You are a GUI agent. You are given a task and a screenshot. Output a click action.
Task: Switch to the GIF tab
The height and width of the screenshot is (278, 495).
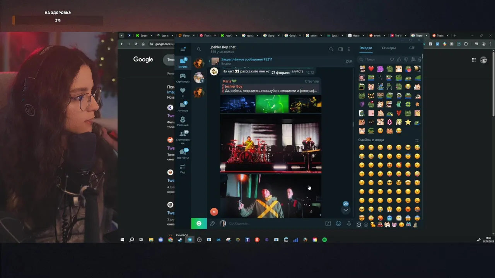pyautogui.click(x=412, y=48)
